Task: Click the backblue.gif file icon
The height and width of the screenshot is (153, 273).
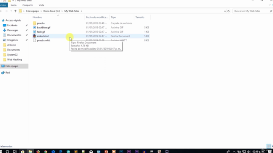Action: click(35, 27)
